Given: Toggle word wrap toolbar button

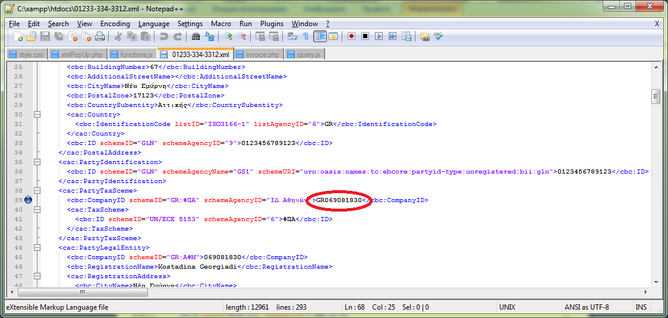Looking at the screenshot, I should pos(292,37).
